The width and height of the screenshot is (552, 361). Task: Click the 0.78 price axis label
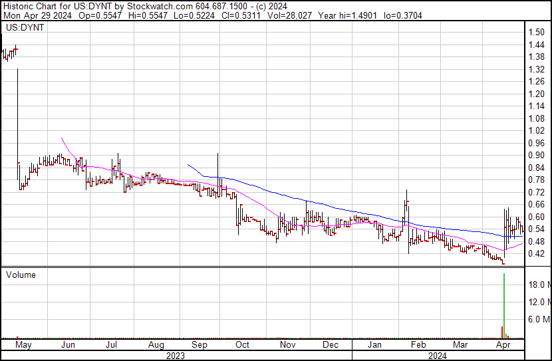click(x=536, y=180)
